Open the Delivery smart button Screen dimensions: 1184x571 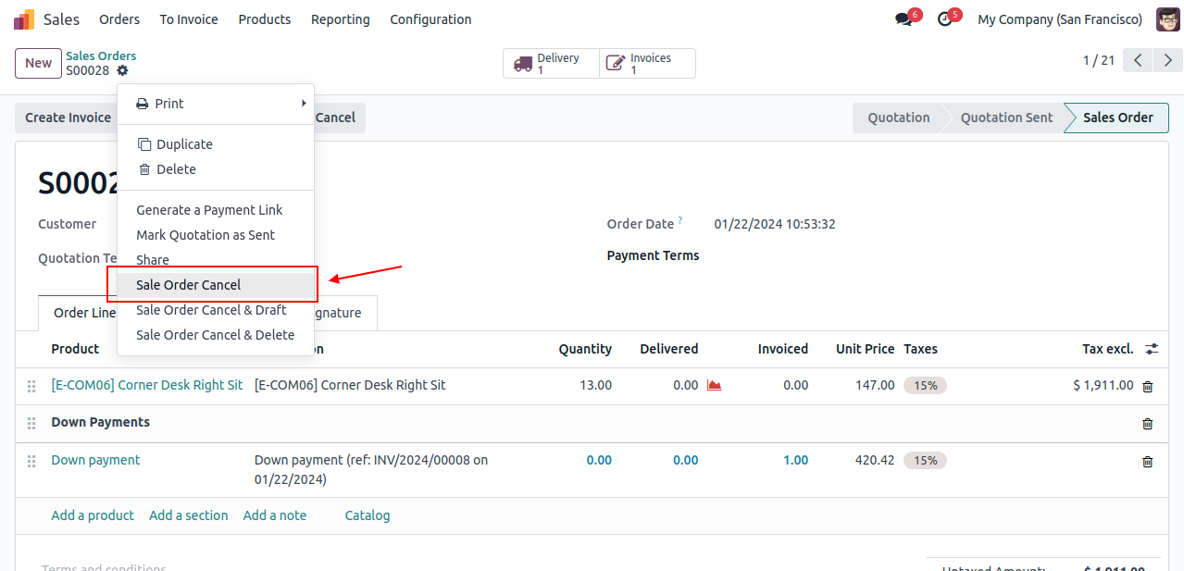(551, 64)
